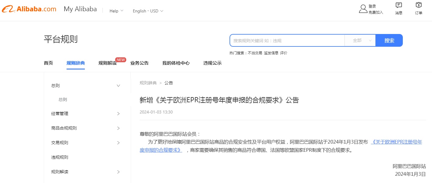Select the 总则 sub-item in sidebar
Screen dimensions: 432x183
[x=63, y=100]
